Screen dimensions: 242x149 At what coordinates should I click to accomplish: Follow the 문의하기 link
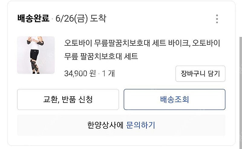[x=141, y=125]
